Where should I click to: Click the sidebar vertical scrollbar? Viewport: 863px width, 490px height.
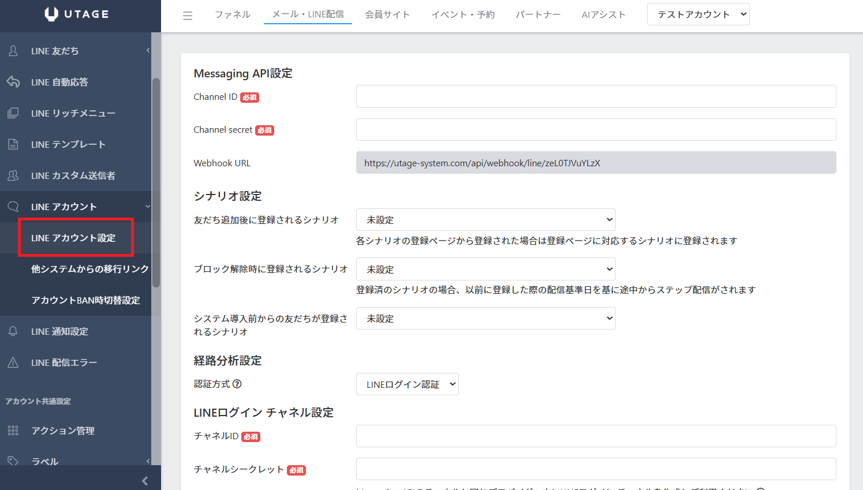coord(156,182)
